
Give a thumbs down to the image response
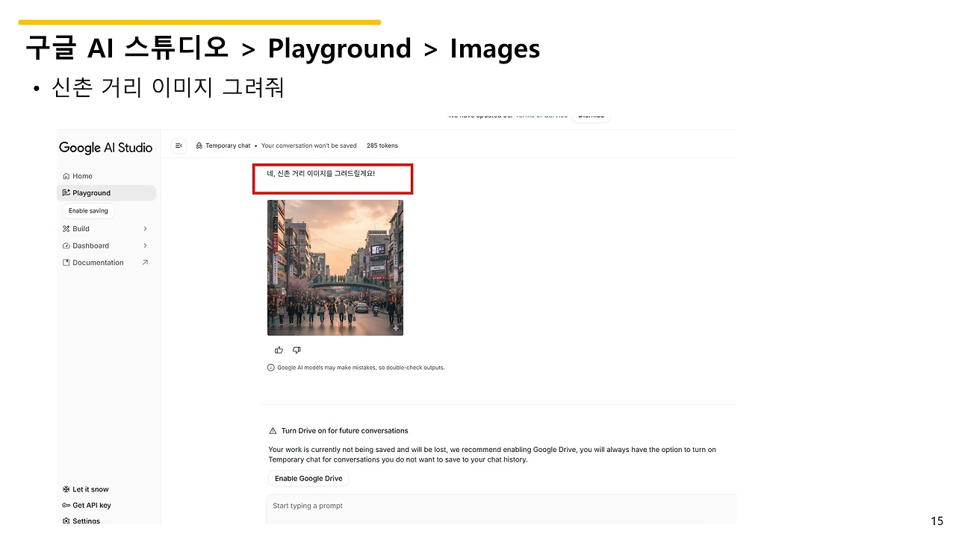point(296,349)
